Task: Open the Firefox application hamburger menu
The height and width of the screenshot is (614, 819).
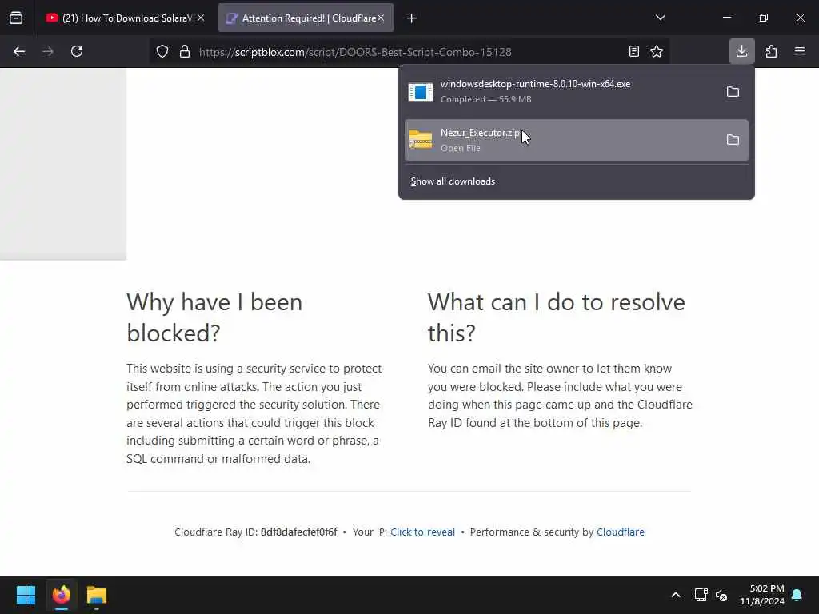Action: (x=799, y=51)
